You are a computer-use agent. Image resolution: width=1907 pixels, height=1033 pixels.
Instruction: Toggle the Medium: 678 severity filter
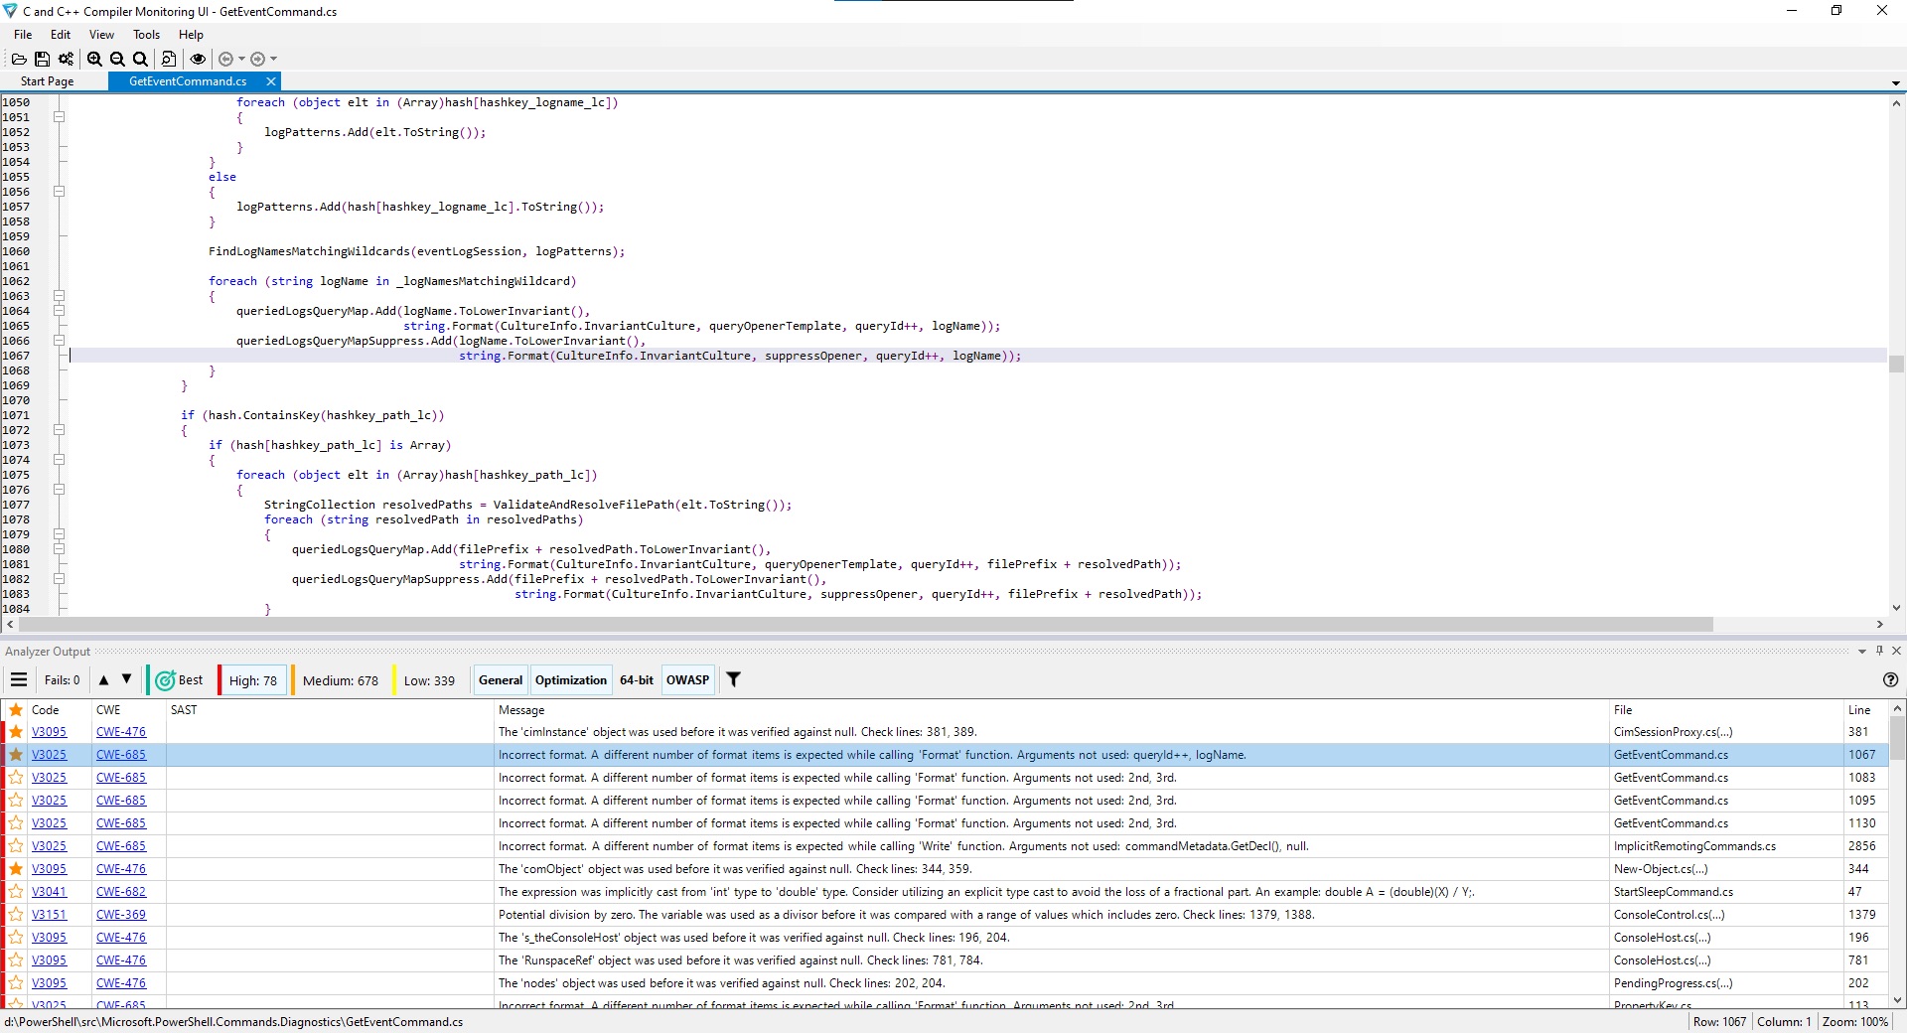tap(340, 680)
